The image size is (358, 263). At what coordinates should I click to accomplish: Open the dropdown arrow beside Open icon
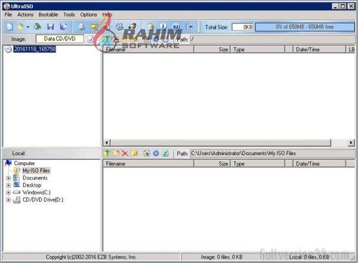[27, 27]
